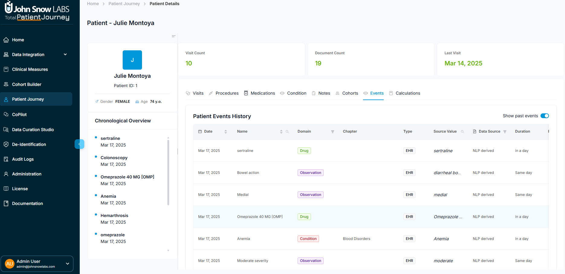Image resolution: width=565 pixels, height=274 pixels.
Task: Toggle off Show past events
Action: pyautogui.click(x=545, y=116)
